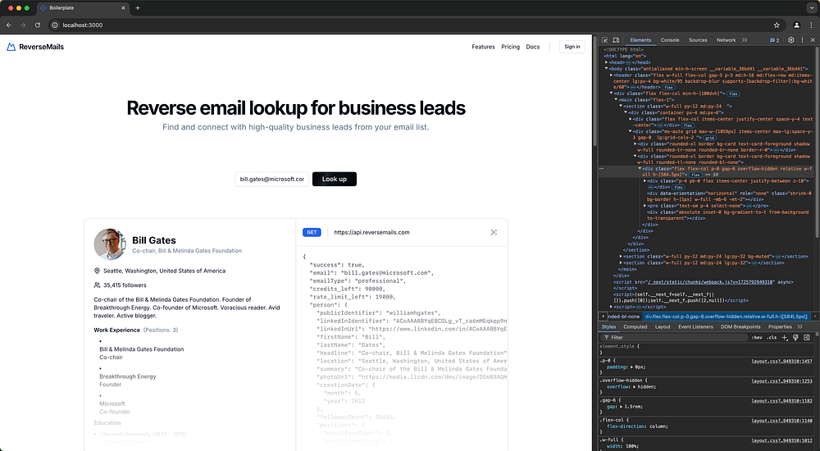Show more DevTools panels next to Network
Viewport: 820px width, 451px height.
click(x=745, y=39)
